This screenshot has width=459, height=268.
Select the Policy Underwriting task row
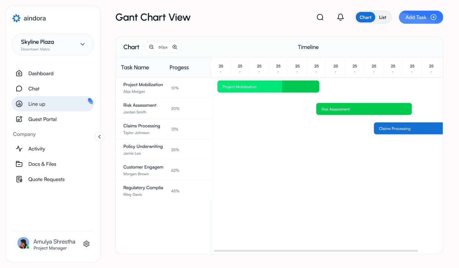coord(164,150)
